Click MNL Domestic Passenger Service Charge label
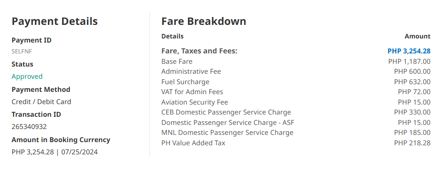Screen dimensions: 448x172 tap(227, 133)
